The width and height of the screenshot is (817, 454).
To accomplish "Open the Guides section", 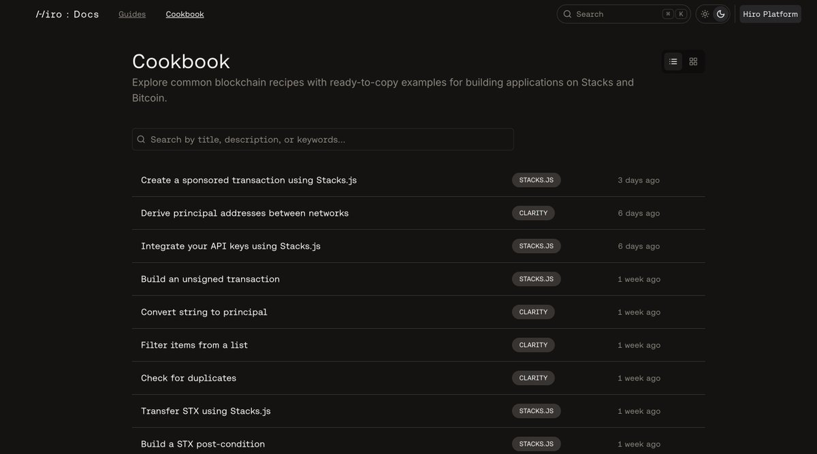I will [131, 13].
